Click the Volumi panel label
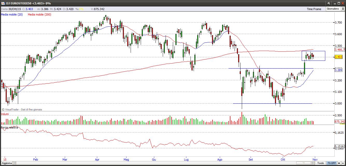The image size is (346, 166). (x=5, y=114)
